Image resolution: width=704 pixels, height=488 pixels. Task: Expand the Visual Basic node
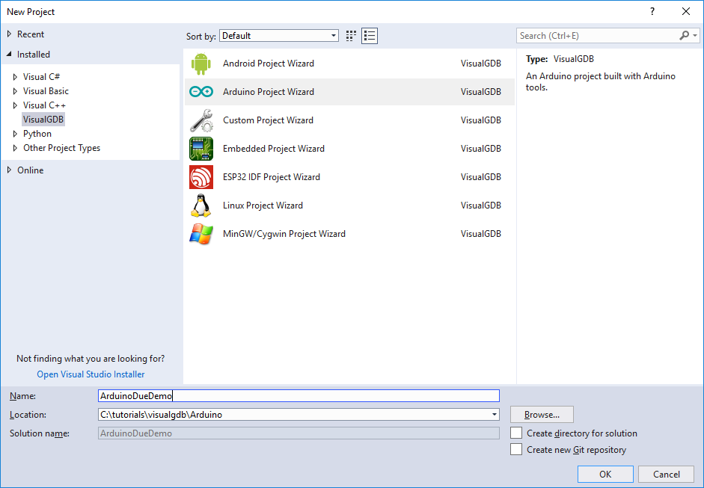(15, 91)
